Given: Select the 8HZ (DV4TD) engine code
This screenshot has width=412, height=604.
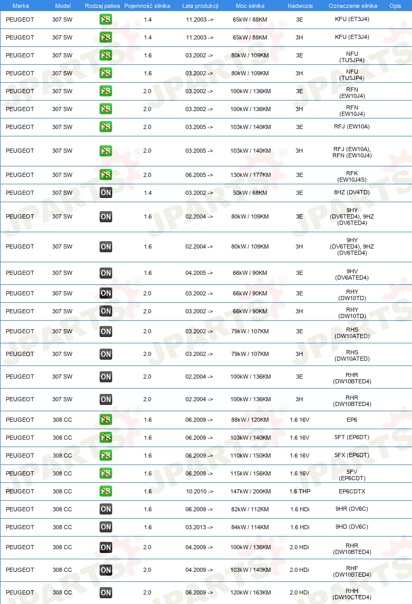Looking at the screenshot, I should pyautogui.click(x=352, y=192).
